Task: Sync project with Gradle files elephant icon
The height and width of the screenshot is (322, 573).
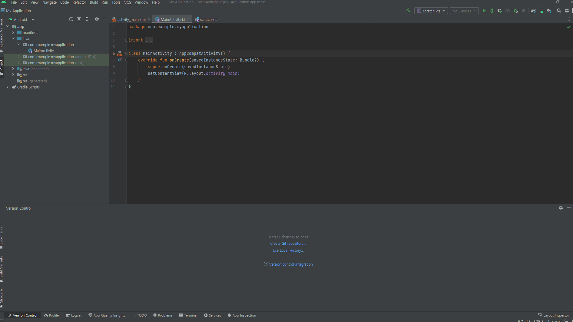Action: [533, 11]
